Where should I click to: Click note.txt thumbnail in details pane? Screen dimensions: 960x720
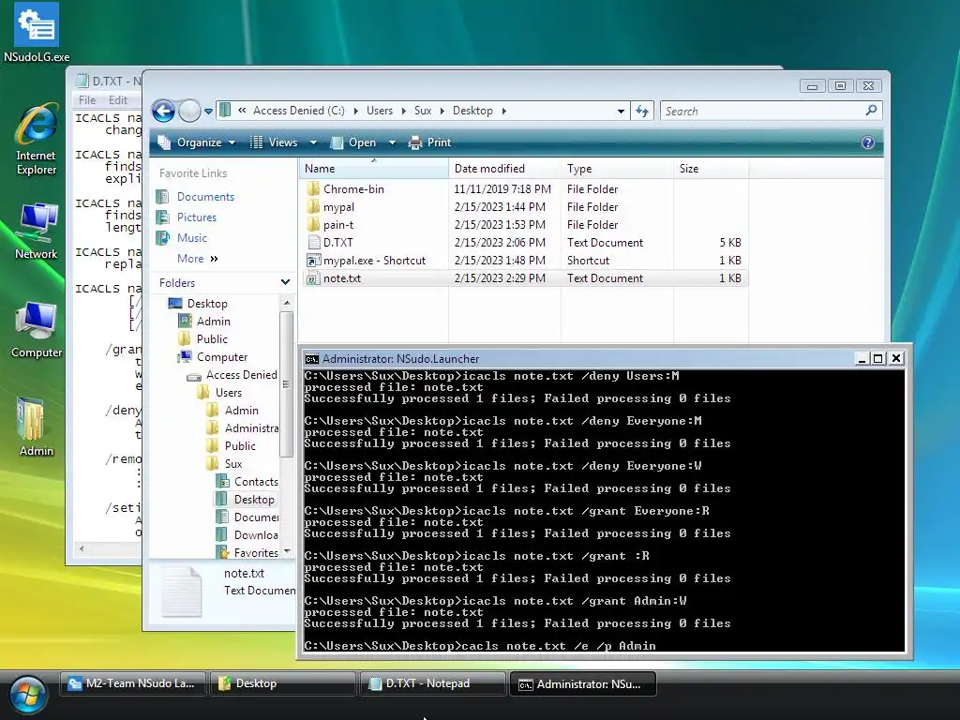(x=181, y=591)
